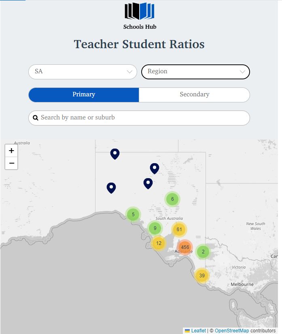This screenshot has height=334, width=282.
Task: Switch to Primary schools
Action: [84, 95]
